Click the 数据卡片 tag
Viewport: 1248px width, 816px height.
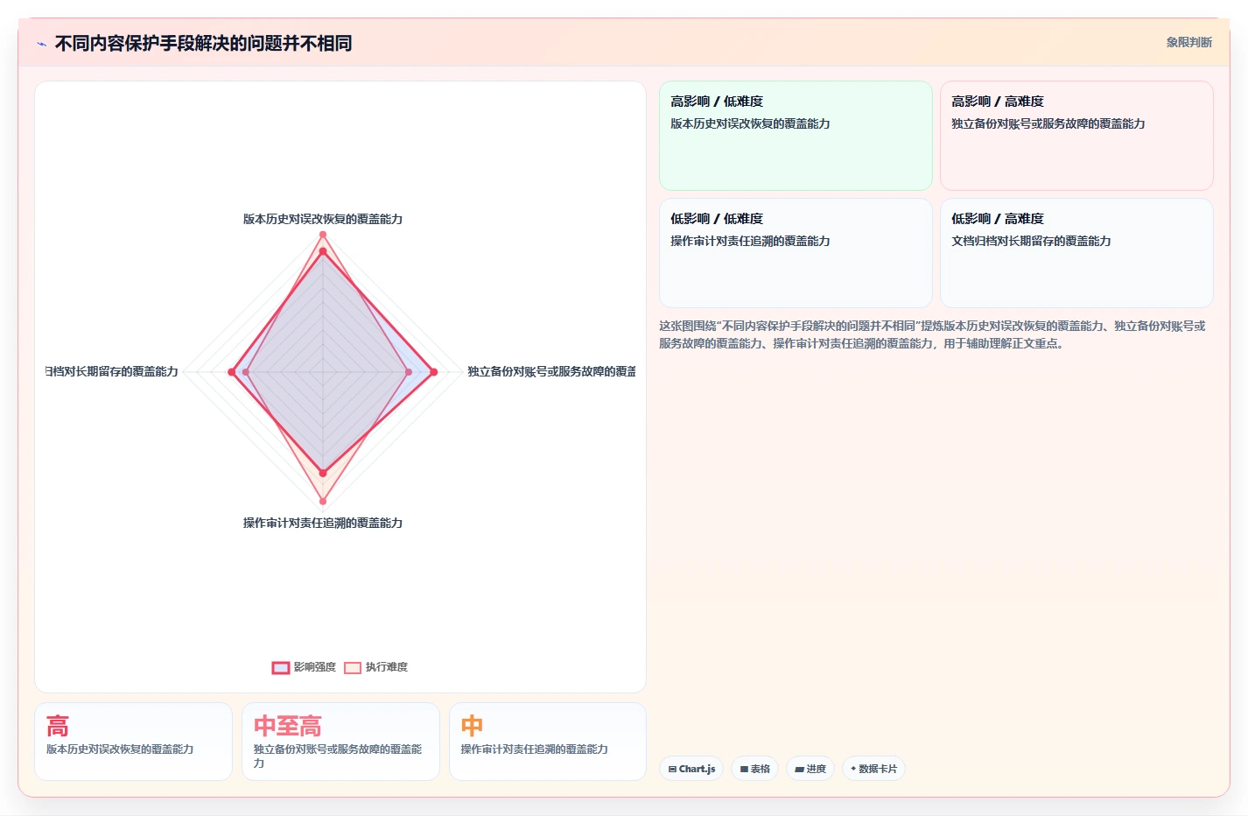click(873, 769)
